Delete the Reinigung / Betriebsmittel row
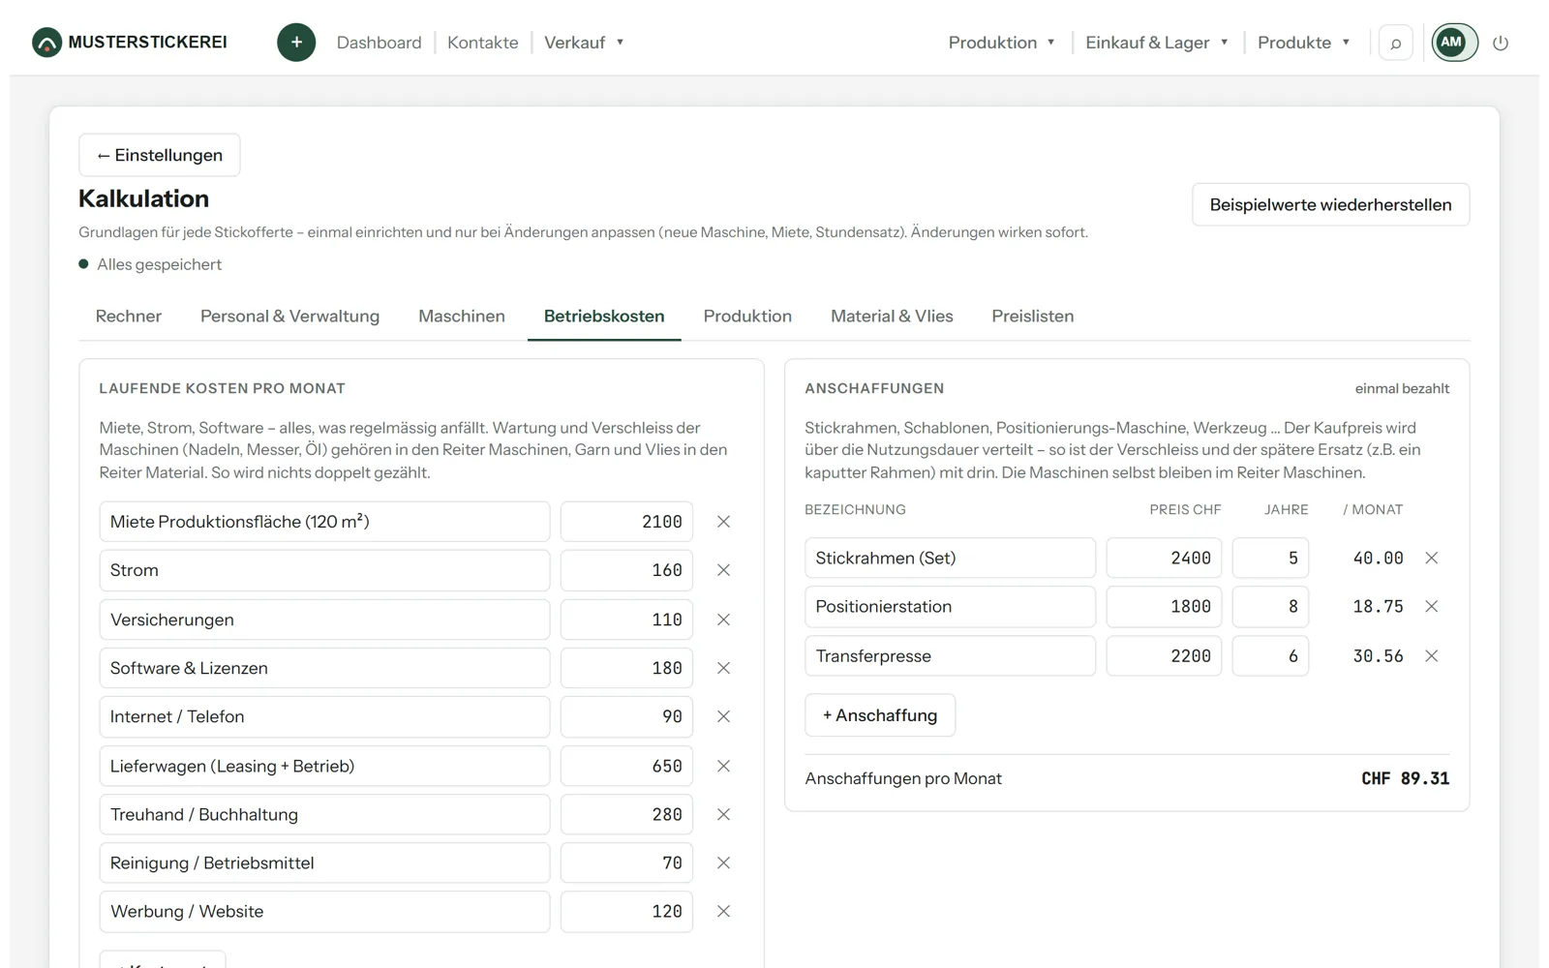 click(723, 862)
